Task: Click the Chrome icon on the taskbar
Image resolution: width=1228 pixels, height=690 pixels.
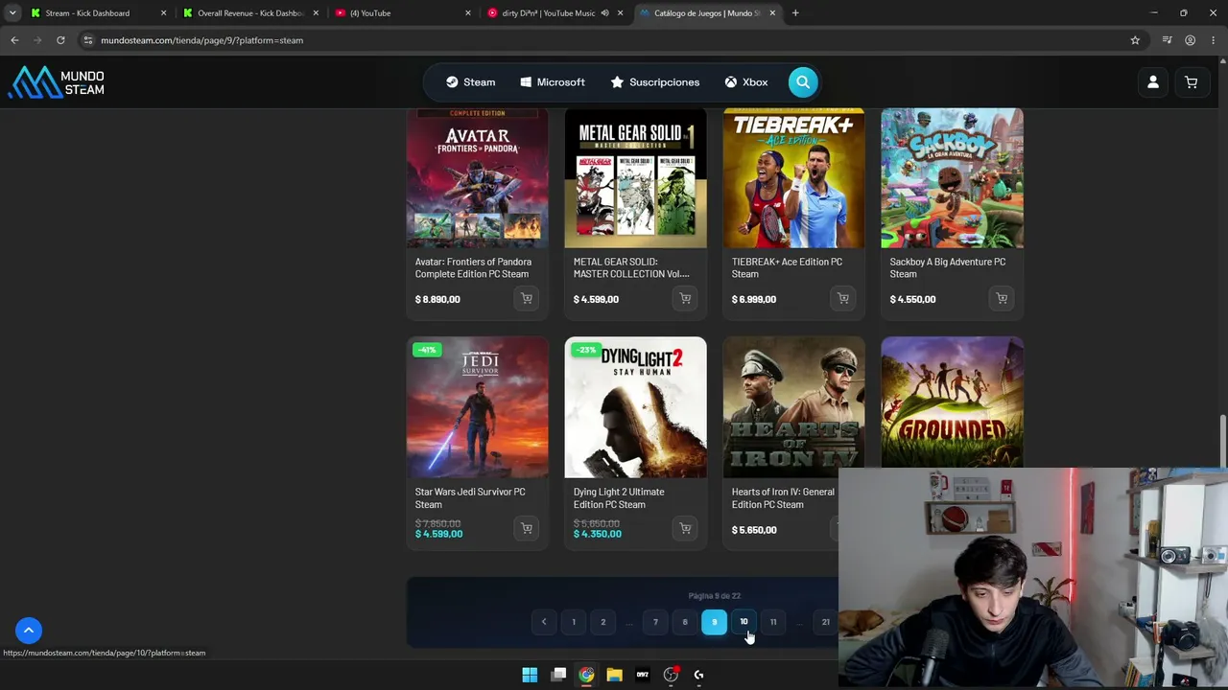Action: 586,675
